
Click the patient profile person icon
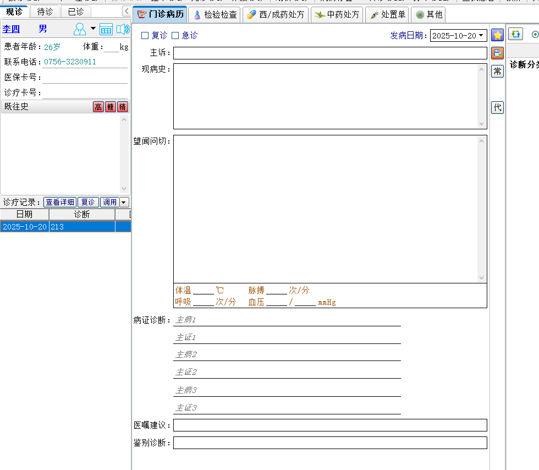pyautogui.click(x=80, y=29)
